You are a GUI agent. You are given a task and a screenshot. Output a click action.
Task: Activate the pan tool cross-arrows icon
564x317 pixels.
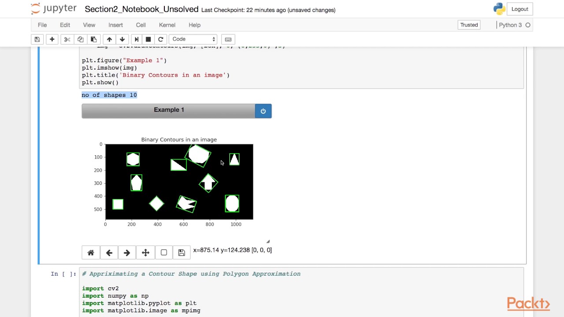pos(145,253)
